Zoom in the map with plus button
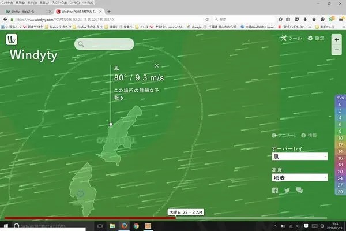This screenshot has height=231, width=346. (337, 40)
